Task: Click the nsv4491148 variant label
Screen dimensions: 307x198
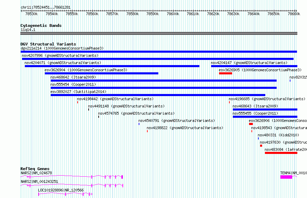Action: tap(126, 106)
